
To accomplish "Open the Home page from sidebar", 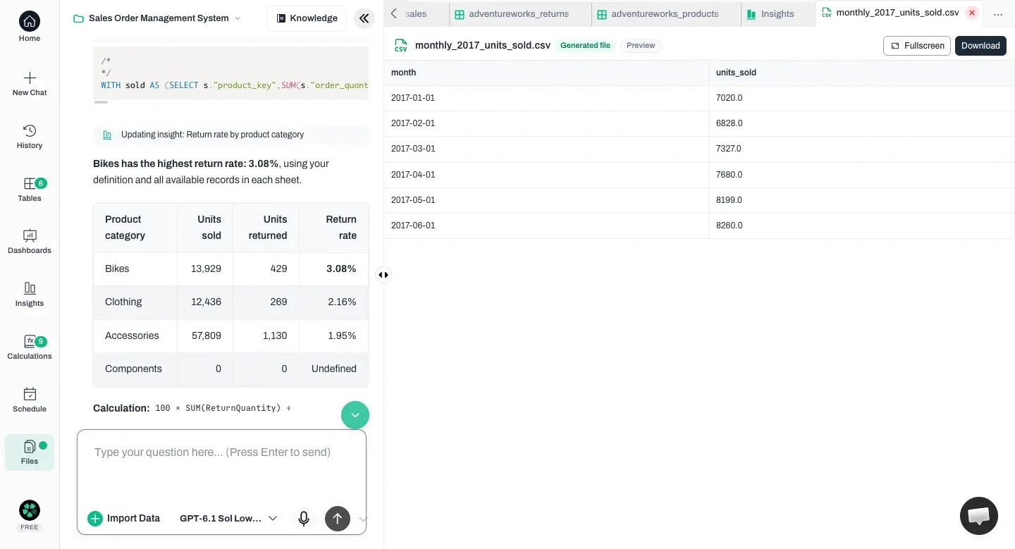I will [30, 27].
